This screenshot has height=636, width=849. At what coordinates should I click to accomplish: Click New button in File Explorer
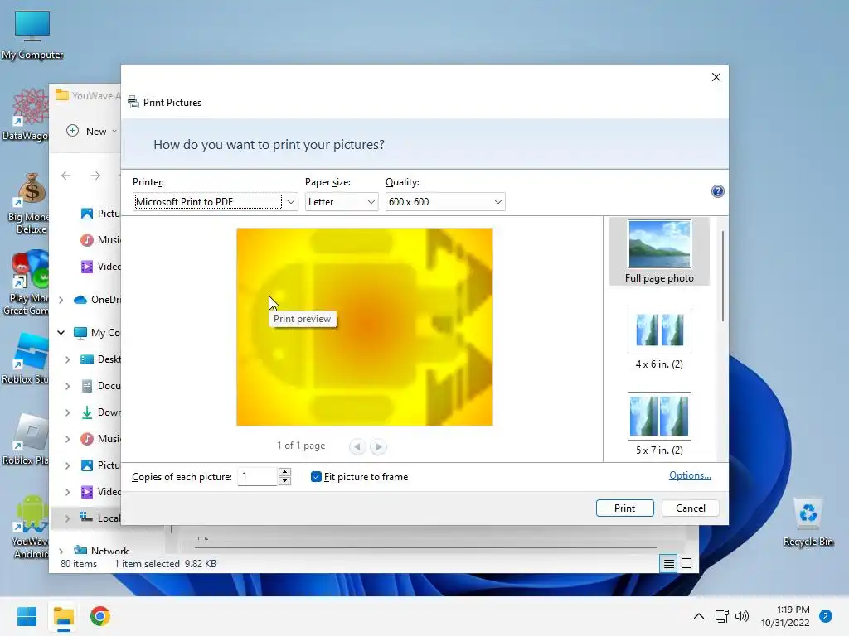91,132
